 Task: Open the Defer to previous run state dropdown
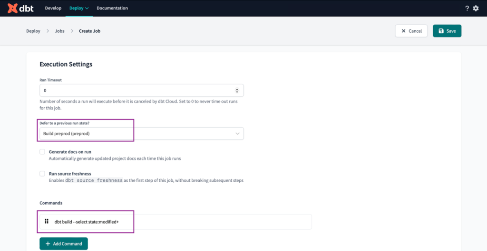142,133
